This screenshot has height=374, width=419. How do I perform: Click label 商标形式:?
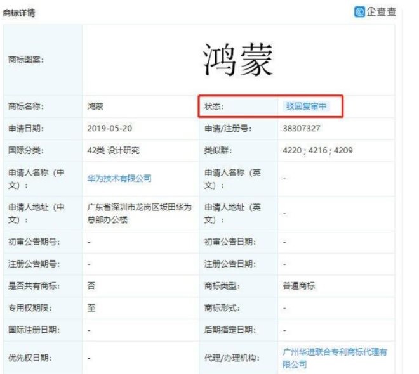pos(222,308)
